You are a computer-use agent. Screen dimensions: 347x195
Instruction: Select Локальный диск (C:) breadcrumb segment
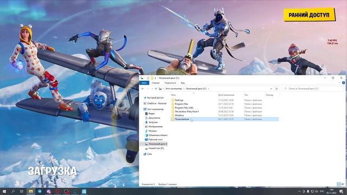(196, 89)
